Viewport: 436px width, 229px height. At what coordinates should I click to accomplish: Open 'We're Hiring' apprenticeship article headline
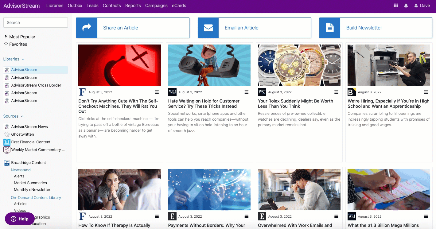(x=388, y=103)
